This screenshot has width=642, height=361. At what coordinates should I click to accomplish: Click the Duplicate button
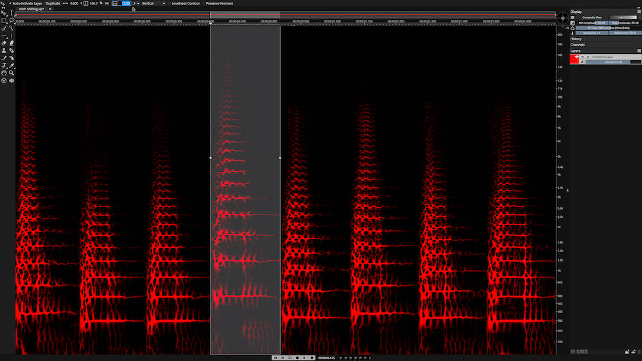coord(53,3)
